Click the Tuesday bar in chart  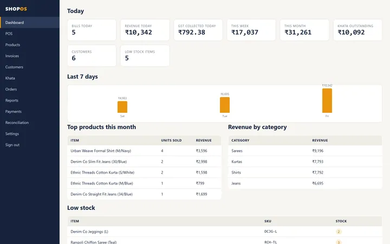pyautogui.click(x=225, y=105)
